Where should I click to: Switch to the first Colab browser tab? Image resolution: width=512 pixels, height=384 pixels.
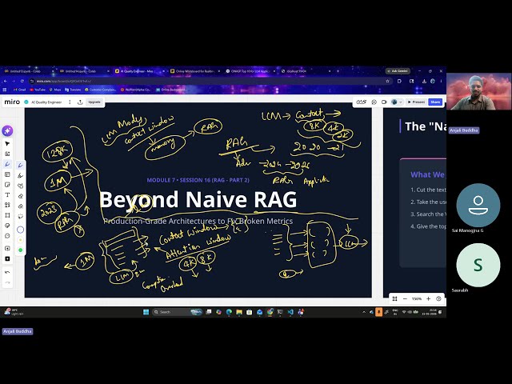coord(29,71)
